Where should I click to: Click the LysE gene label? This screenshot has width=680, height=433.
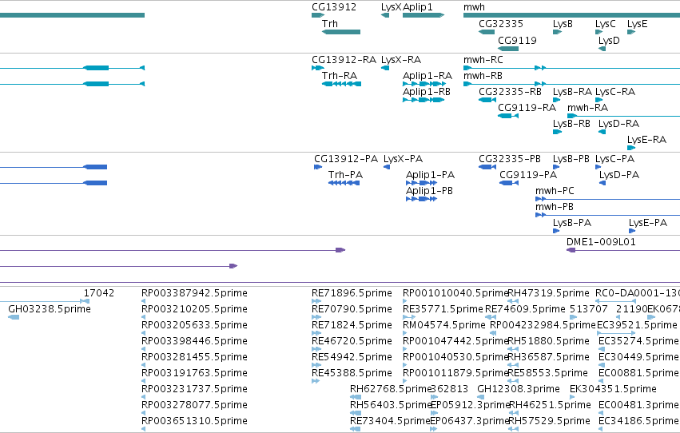point(637,23)
